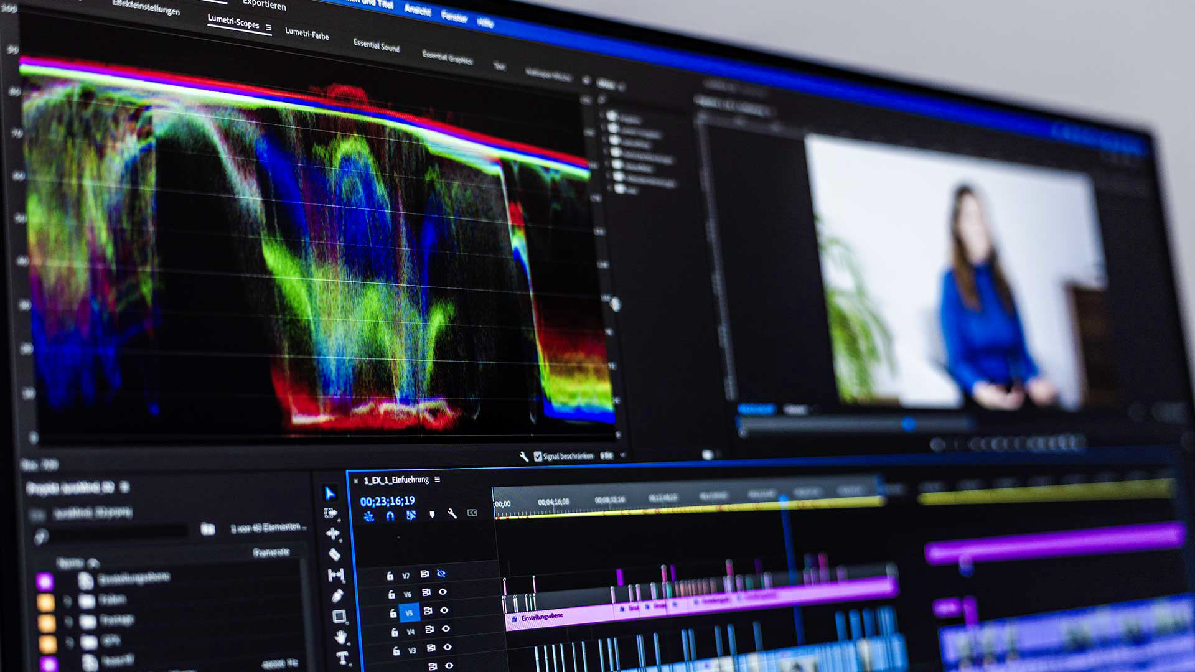Click the new bin folder icon

208,529
